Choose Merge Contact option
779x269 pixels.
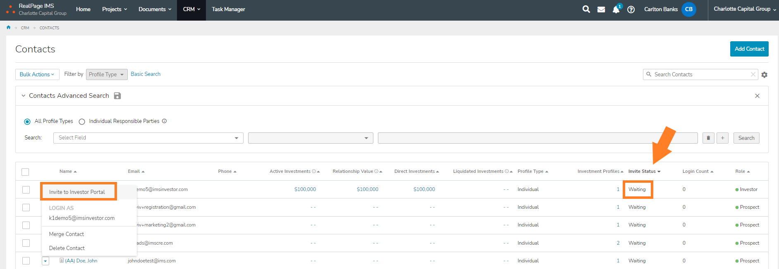click(67, 234)
